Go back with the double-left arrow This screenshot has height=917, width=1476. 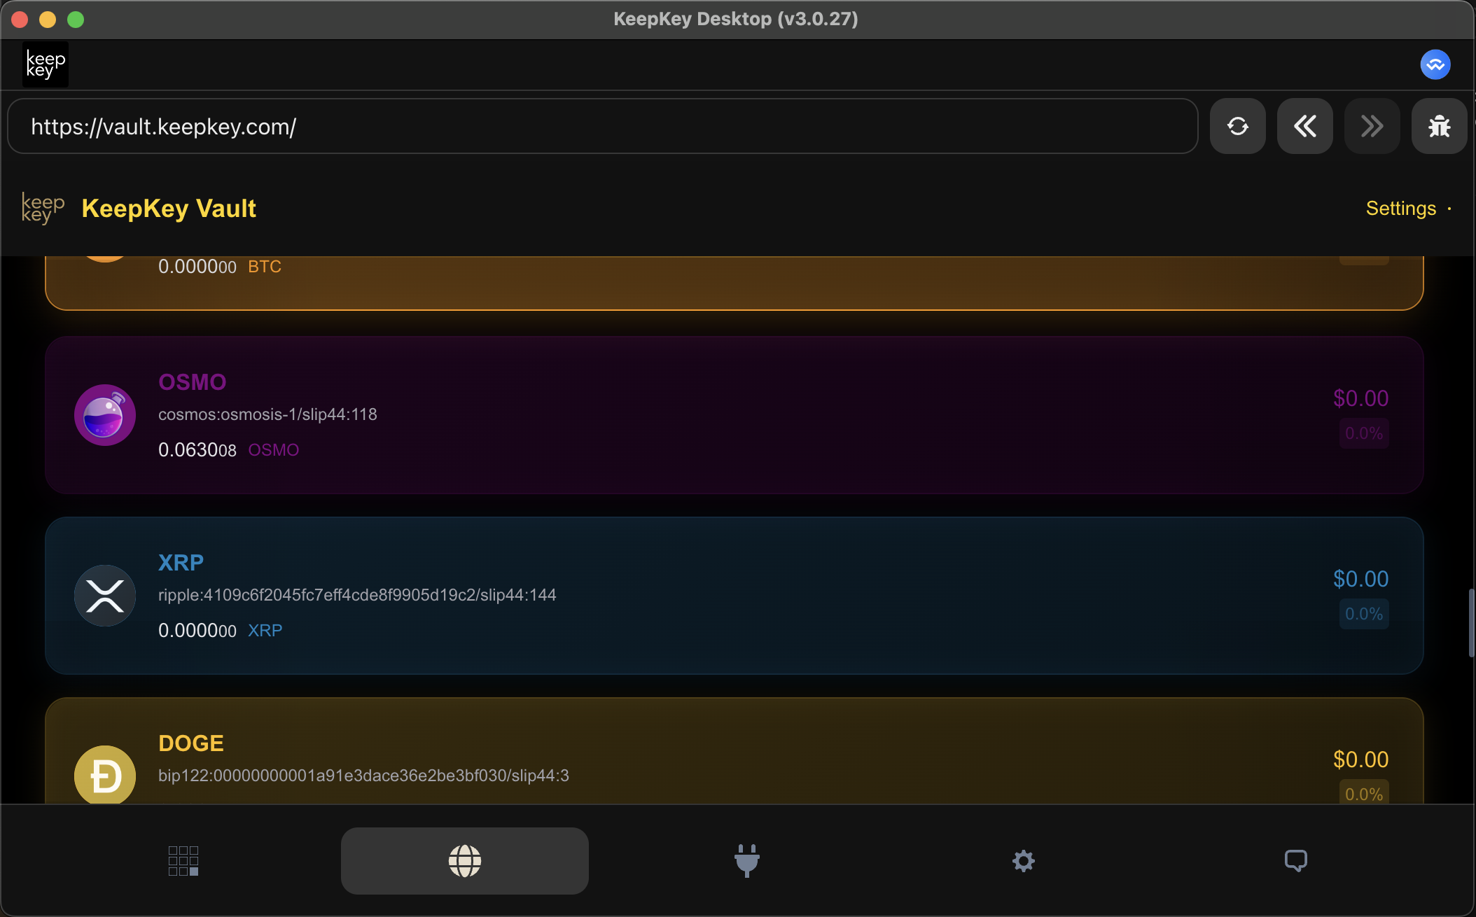tap(1304, 126)
